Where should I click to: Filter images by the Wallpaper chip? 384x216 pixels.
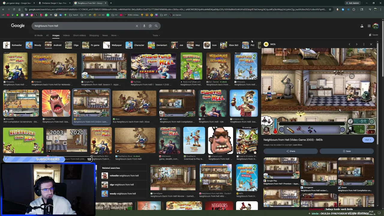pos(113,45)
